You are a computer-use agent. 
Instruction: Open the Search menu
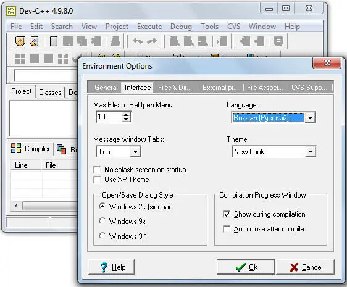62,27
